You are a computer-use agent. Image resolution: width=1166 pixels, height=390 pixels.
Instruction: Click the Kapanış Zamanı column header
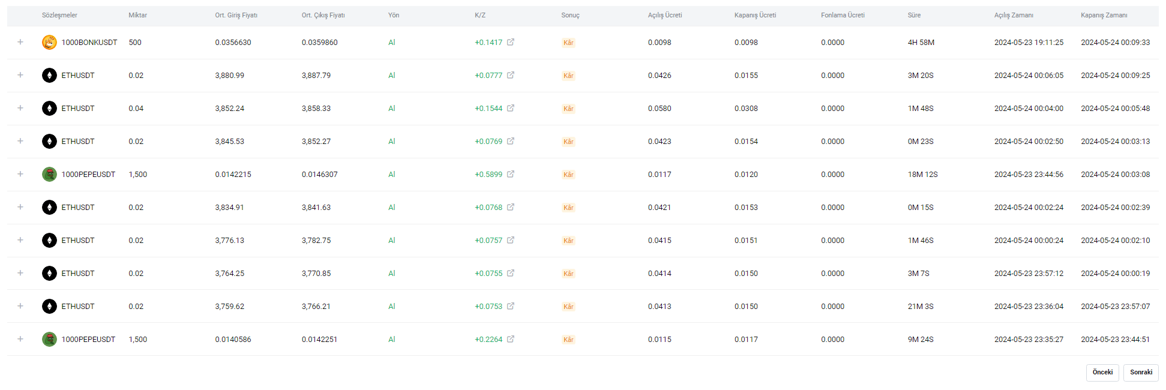tap(1104, 15)
